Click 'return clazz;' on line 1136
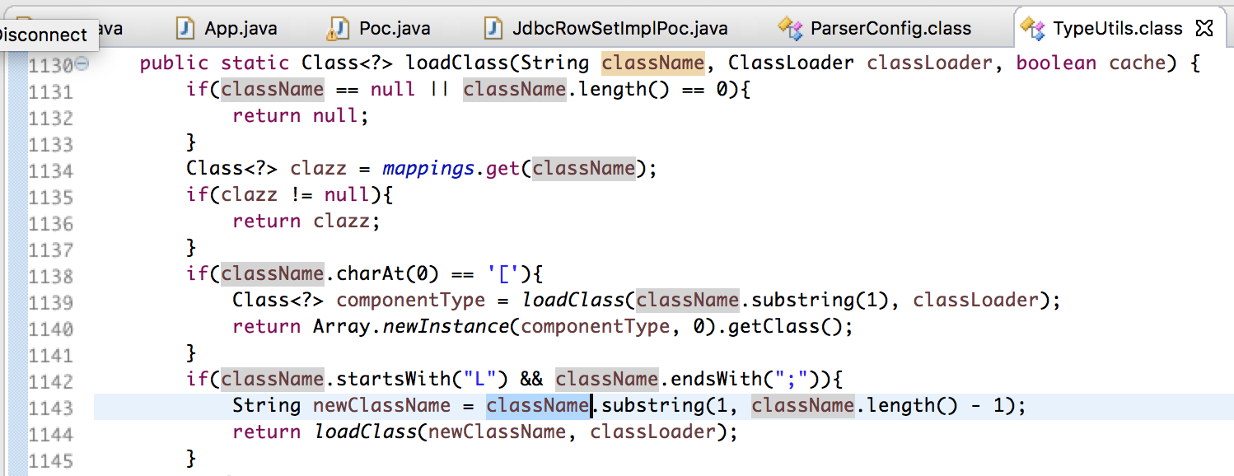The width and height of the screenshot is (1234, 476). coord(306,221)
